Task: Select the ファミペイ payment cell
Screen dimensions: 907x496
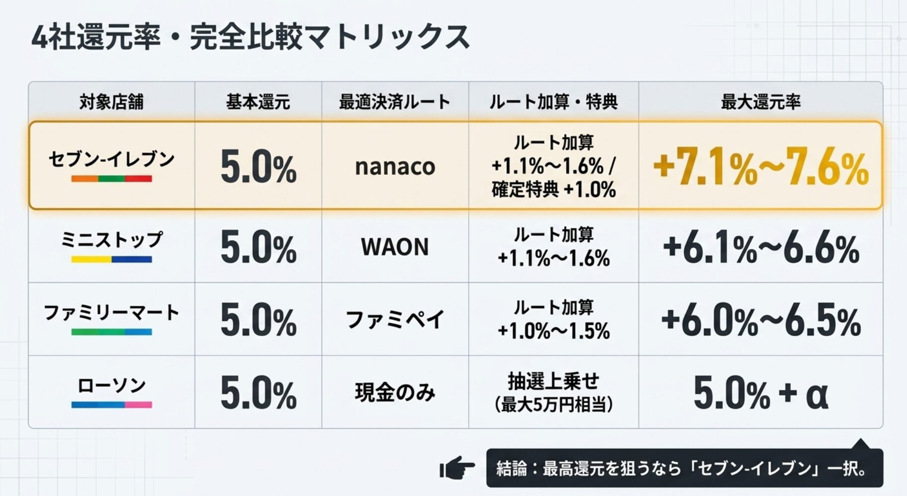Action: coord(395,319)
